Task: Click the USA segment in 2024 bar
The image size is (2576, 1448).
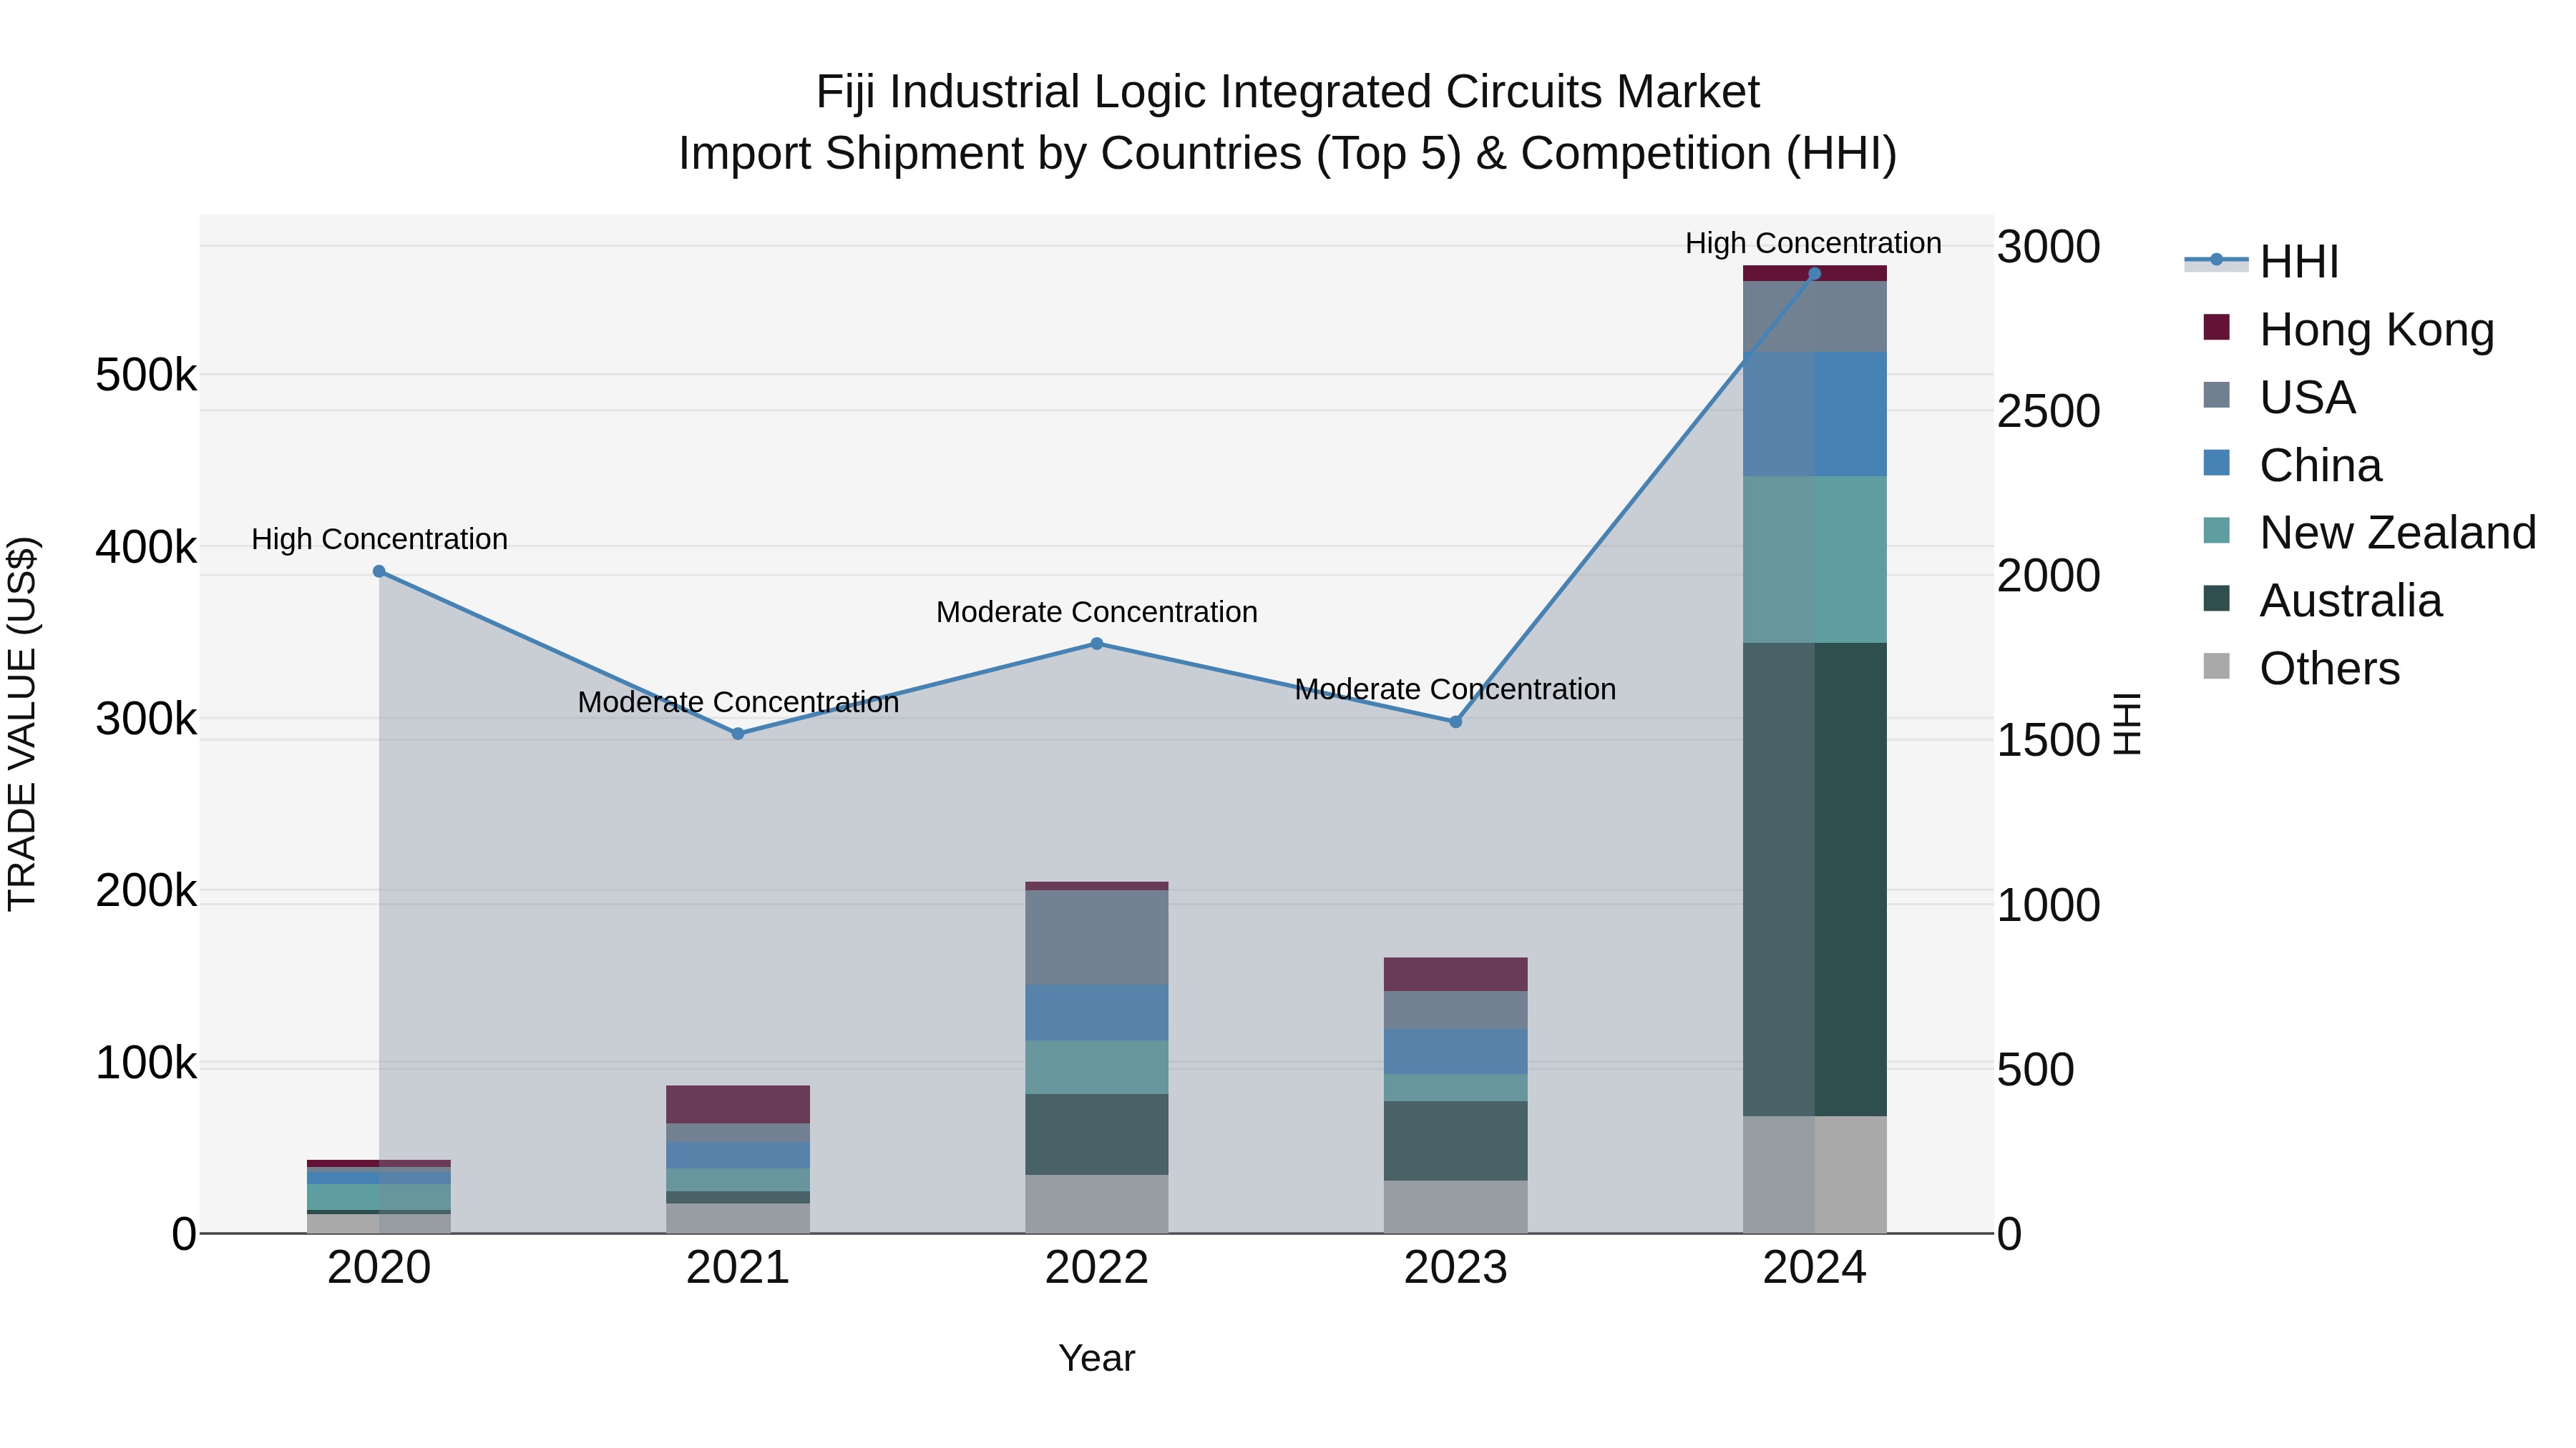Action: (x=1815, y=317)
